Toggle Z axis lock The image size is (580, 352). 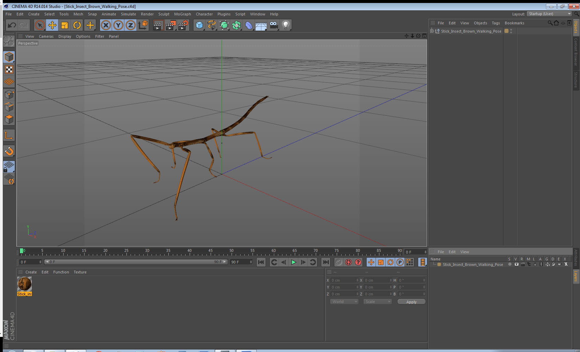click(131, 25)
